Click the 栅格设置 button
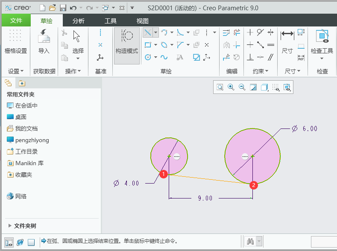This screenshot has height=251, width=337. pyautogui.click(x=16, y=41)
